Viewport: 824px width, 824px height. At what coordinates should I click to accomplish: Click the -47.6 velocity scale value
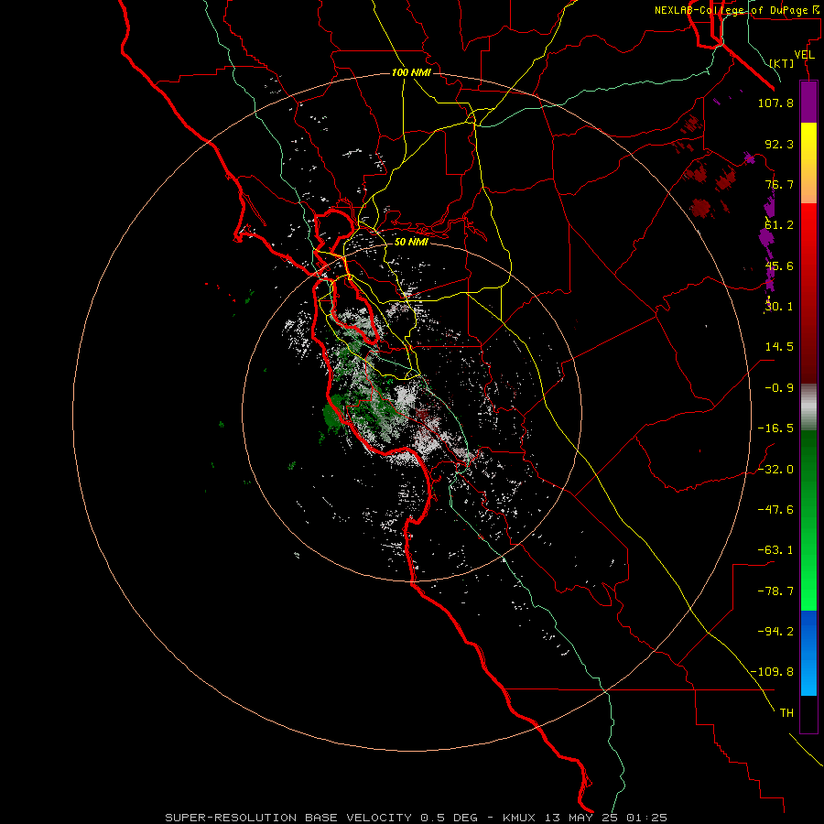tap(775, 510)
